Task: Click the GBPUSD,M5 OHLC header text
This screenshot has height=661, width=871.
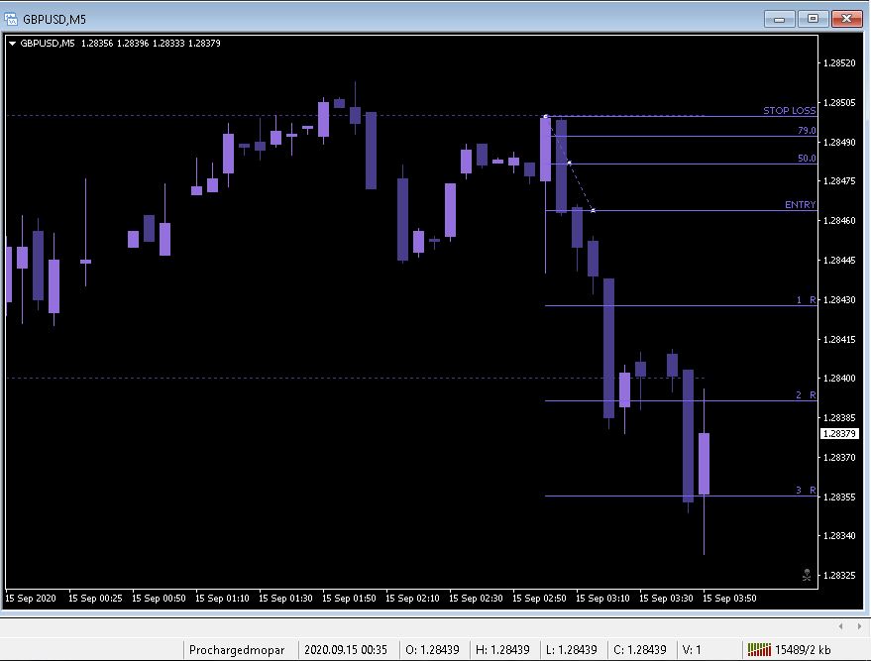Action: [120, 44]
